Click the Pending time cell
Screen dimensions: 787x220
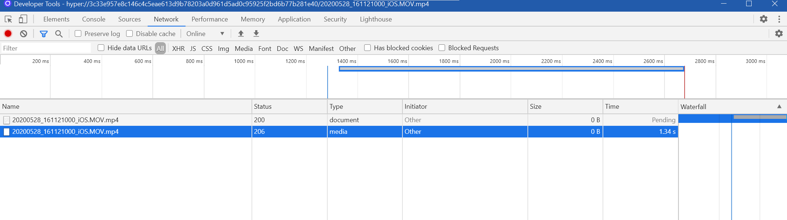pyautogui.click(x=640, y=120)
